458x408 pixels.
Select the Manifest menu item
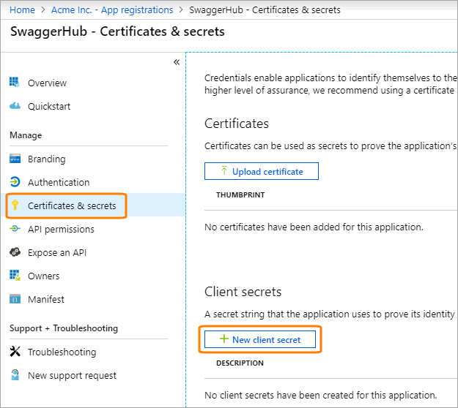[46, 299]
